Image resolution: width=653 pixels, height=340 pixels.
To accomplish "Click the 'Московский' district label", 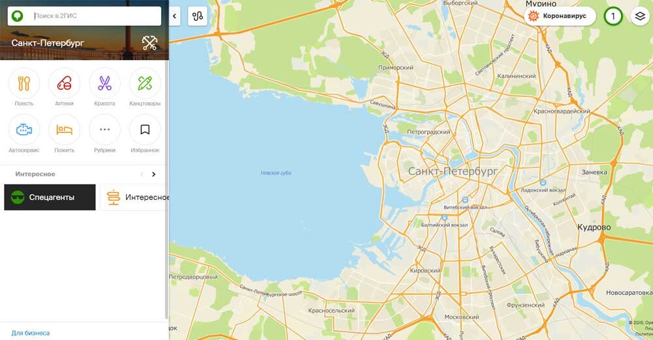I will click(462, 317).
